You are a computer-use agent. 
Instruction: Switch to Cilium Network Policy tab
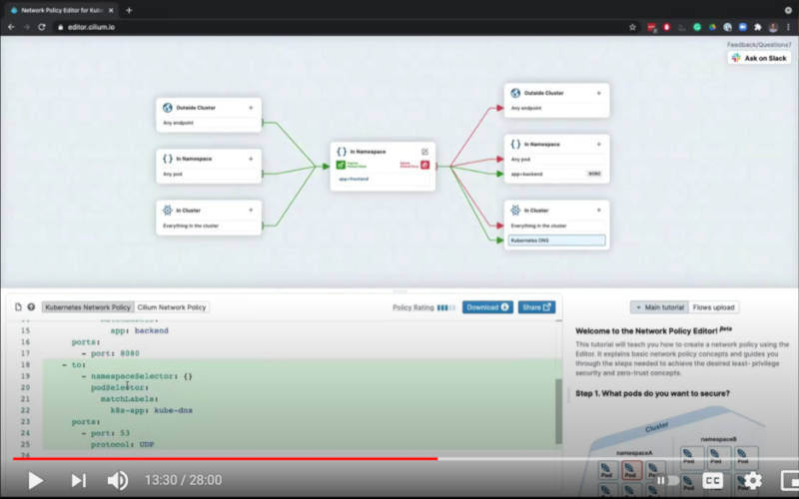click(172, 307)
